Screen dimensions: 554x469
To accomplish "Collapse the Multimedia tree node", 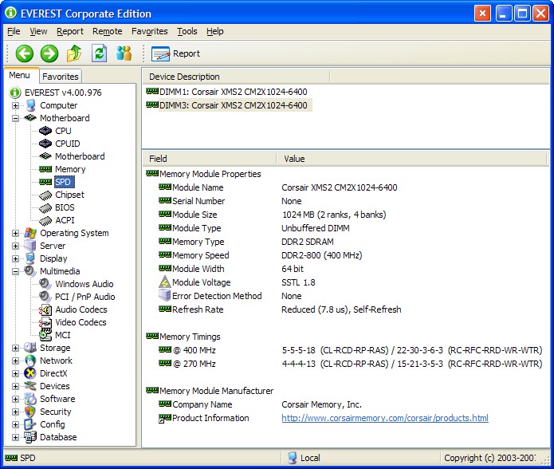I will (x=16, y=271).
